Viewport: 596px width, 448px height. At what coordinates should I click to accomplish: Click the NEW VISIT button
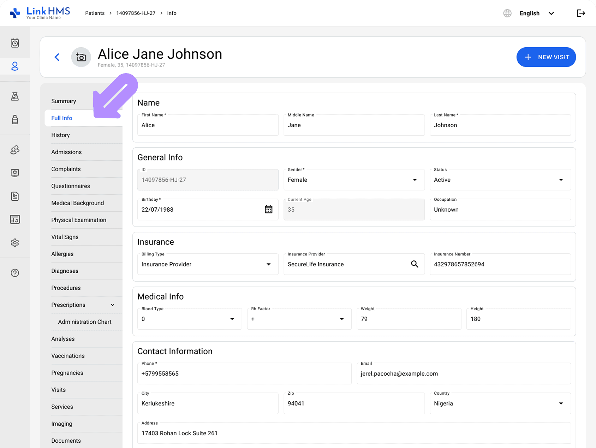pos(546,57)
